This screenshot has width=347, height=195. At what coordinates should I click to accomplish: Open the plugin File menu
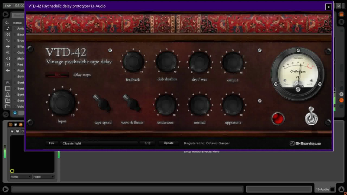[52, 143]
